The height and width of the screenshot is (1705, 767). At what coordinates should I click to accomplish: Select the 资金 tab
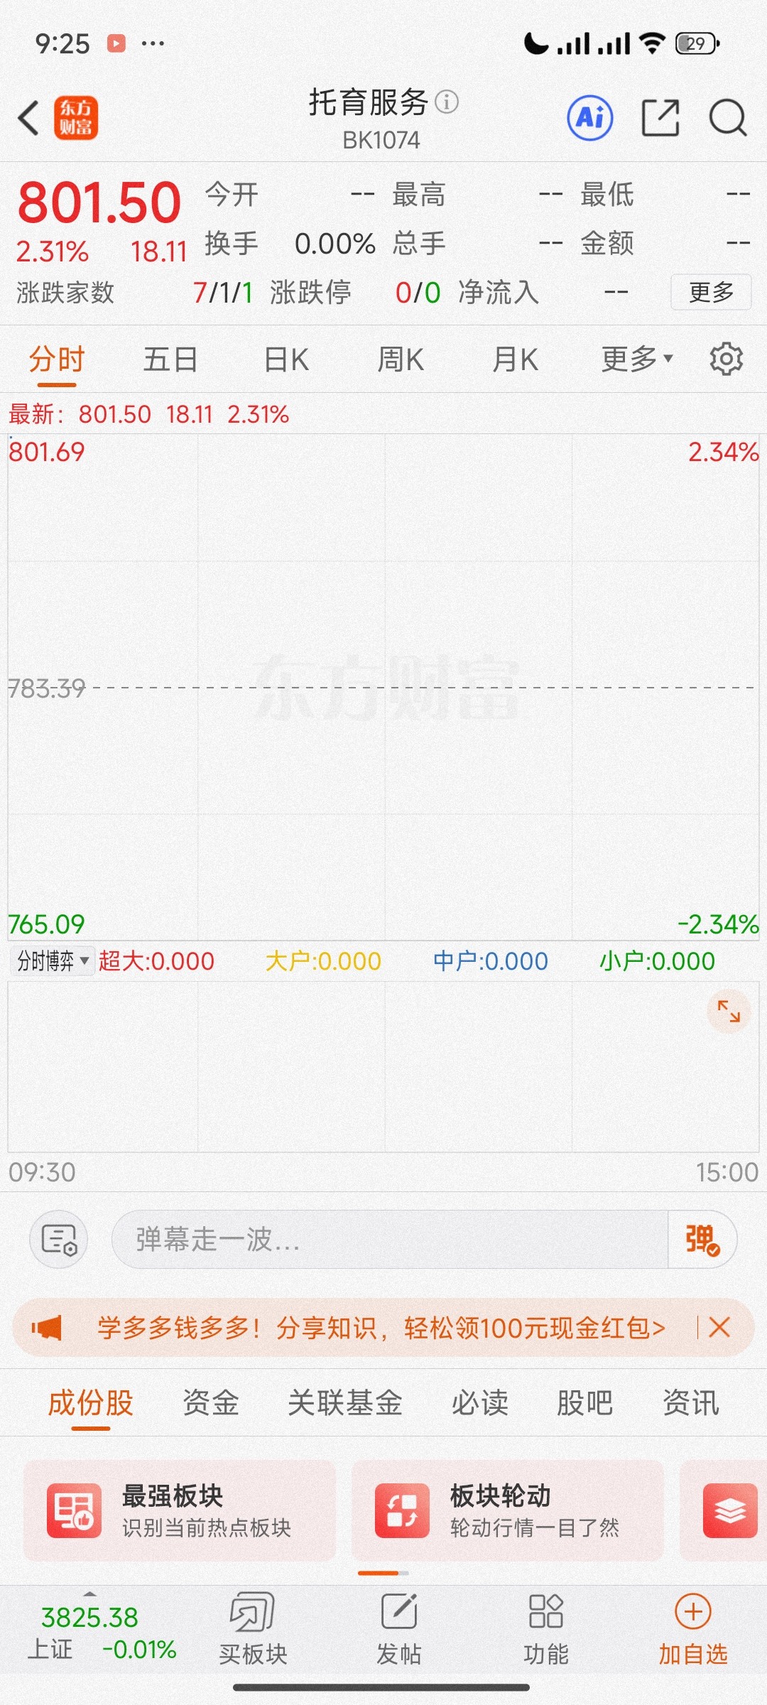pos(210,1402)
